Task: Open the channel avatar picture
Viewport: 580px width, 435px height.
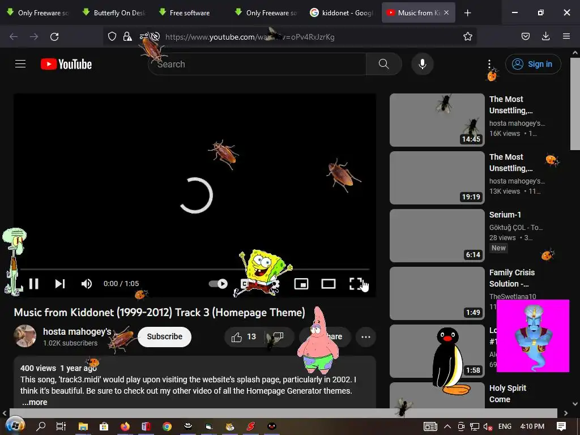Action: pos(25,336)
